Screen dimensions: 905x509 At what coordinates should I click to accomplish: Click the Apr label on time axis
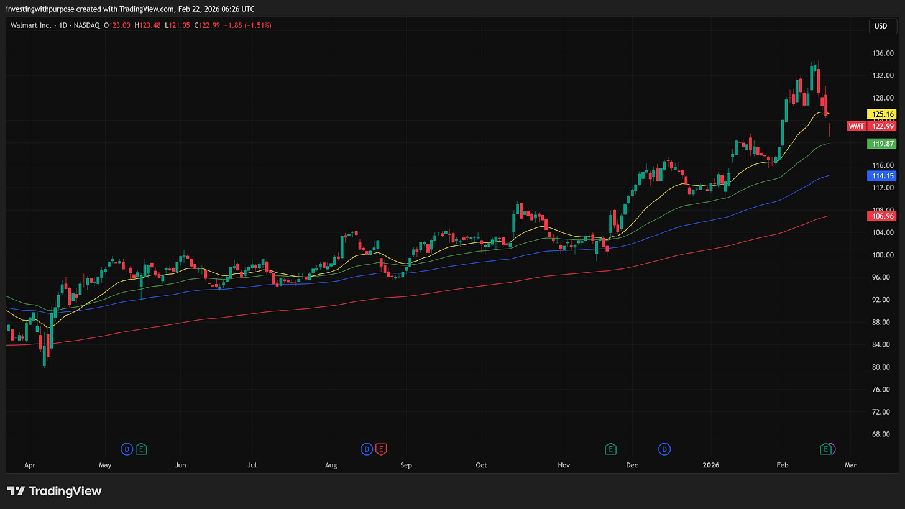click(29, 465)
